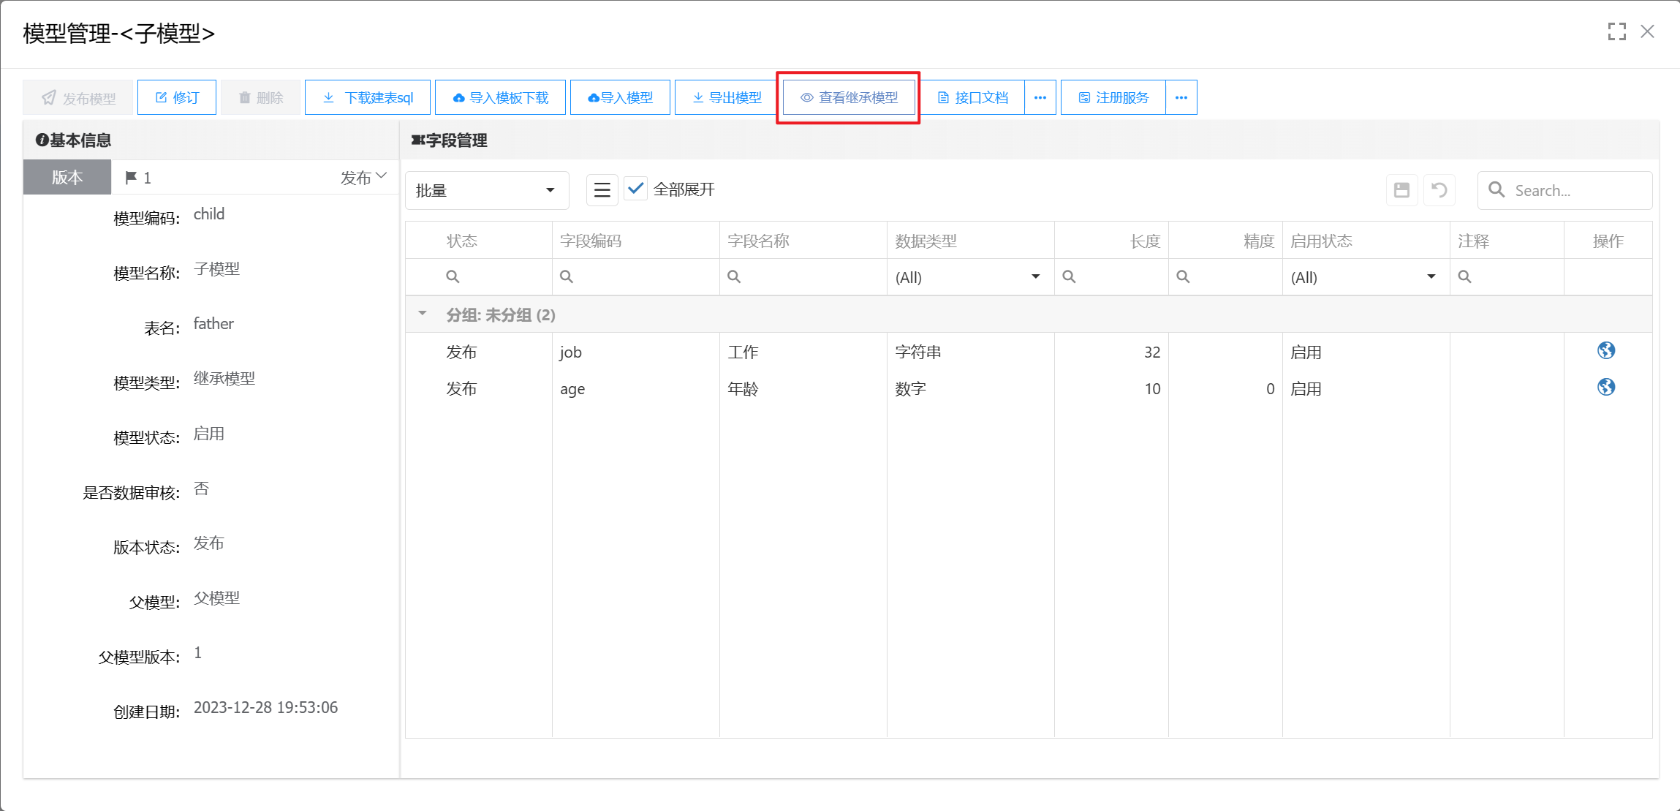Expand the 发布 version dropdown

(363, 178)
